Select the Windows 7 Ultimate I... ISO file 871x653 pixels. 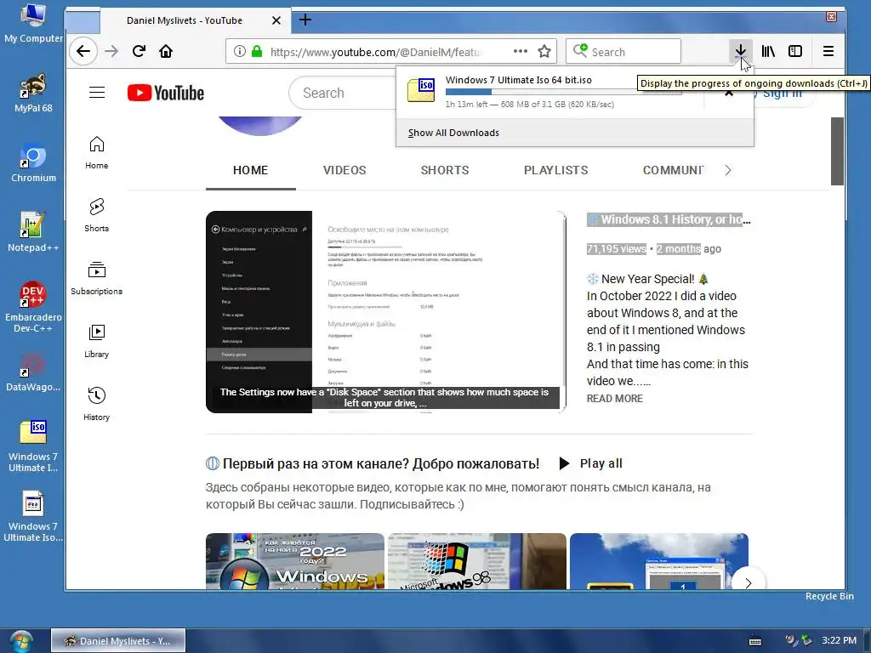pyautogui.click(x=33, y=447)
